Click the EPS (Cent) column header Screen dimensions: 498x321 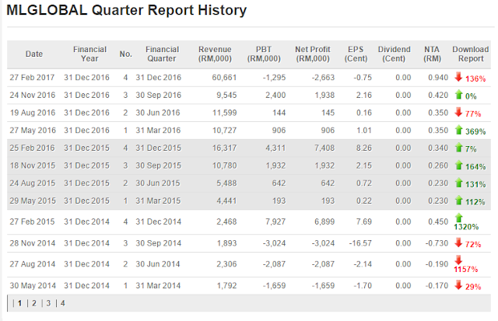[x=356, y=54]
